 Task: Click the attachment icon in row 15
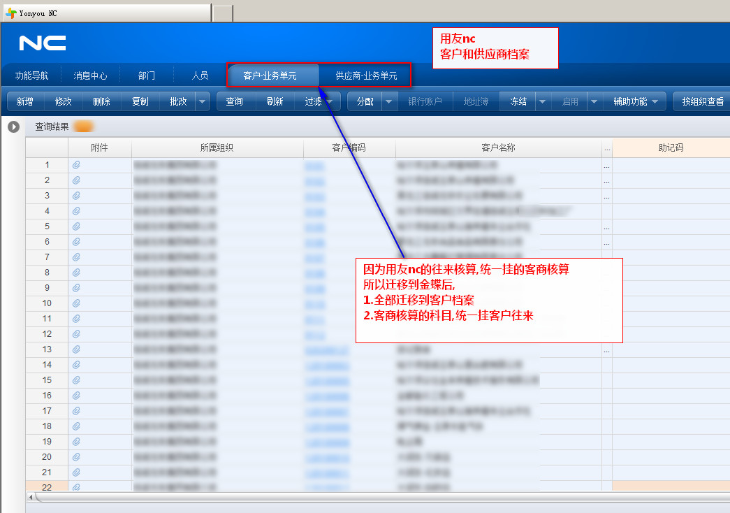(76, 380)
